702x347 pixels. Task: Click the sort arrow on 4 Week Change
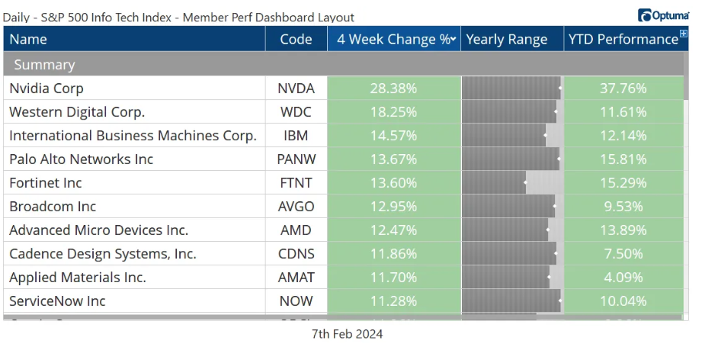click(454, 40)
